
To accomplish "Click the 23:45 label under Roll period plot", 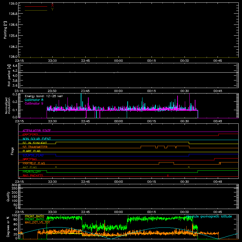I will [x=85, y=91].
